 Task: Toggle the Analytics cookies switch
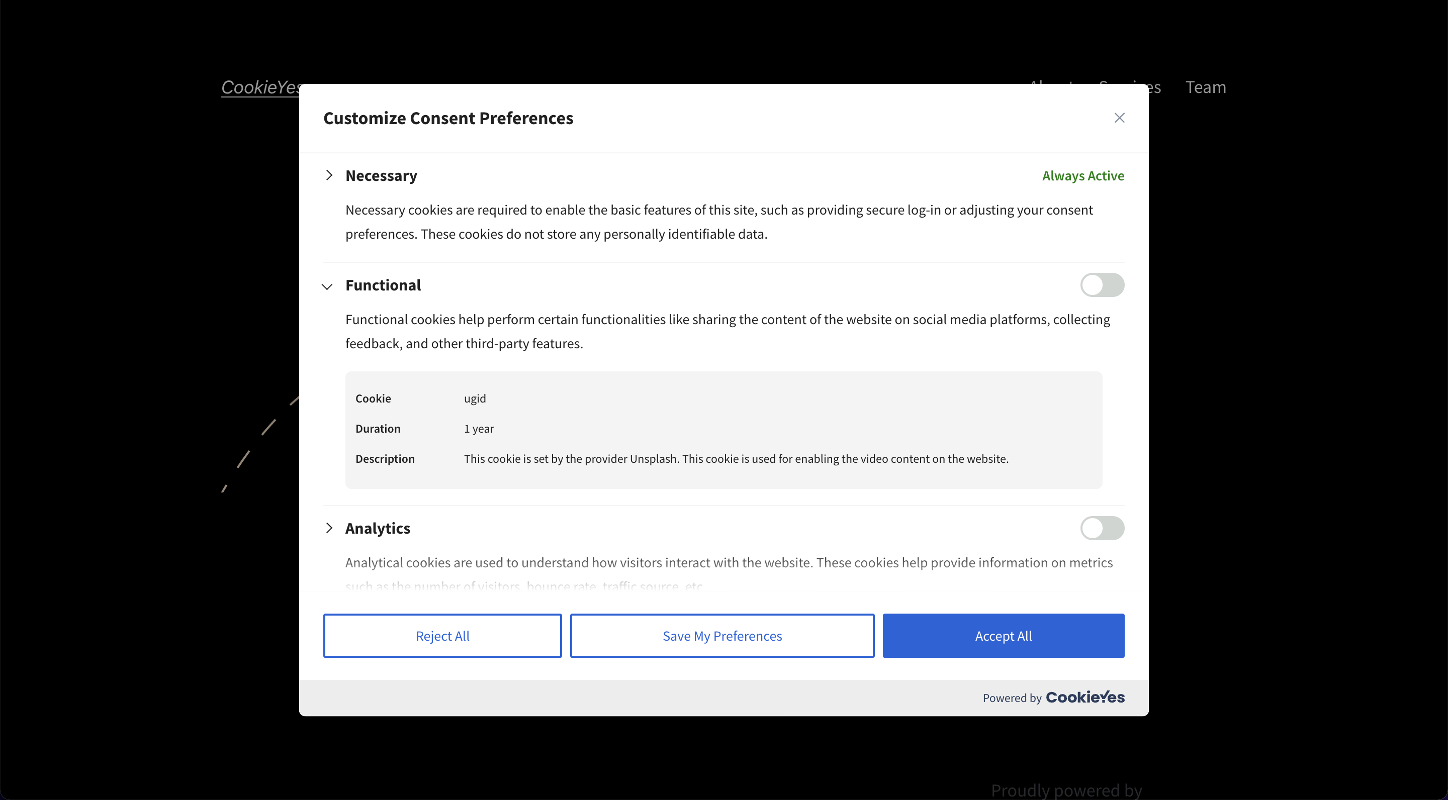pos(1102,528)
